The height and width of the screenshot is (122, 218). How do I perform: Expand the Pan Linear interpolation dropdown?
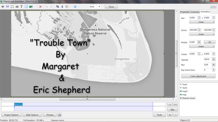pos(202,22)
